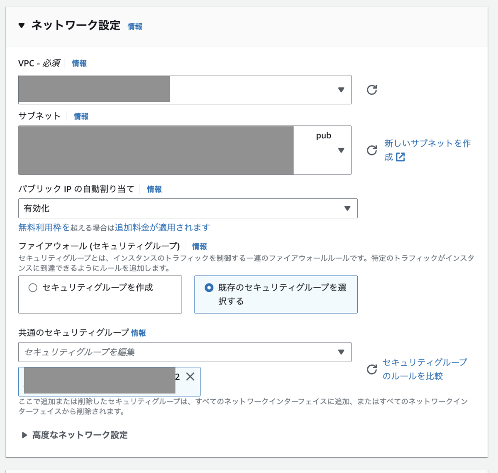
Task: Click external link icon for new subnet
Action: point(400,157)
